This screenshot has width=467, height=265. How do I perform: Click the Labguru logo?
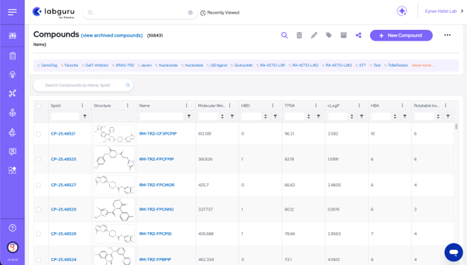(53, 12)
